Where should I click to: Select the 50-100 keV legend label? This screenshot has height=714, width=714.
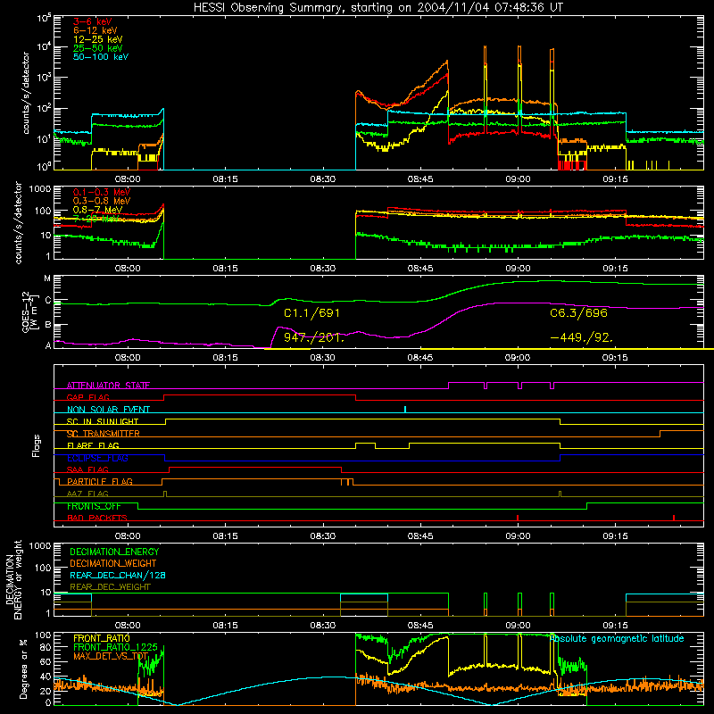click(101, 57)
